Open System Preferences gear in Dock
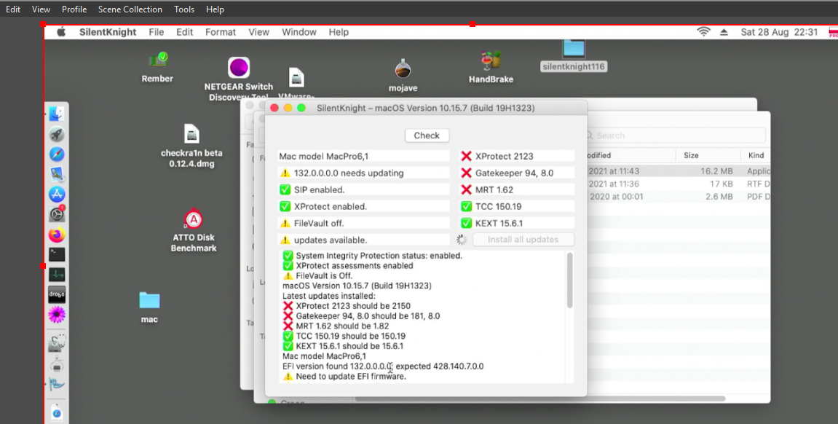The width and height of the screenshot is (838, 424). (x=57, y=214)
